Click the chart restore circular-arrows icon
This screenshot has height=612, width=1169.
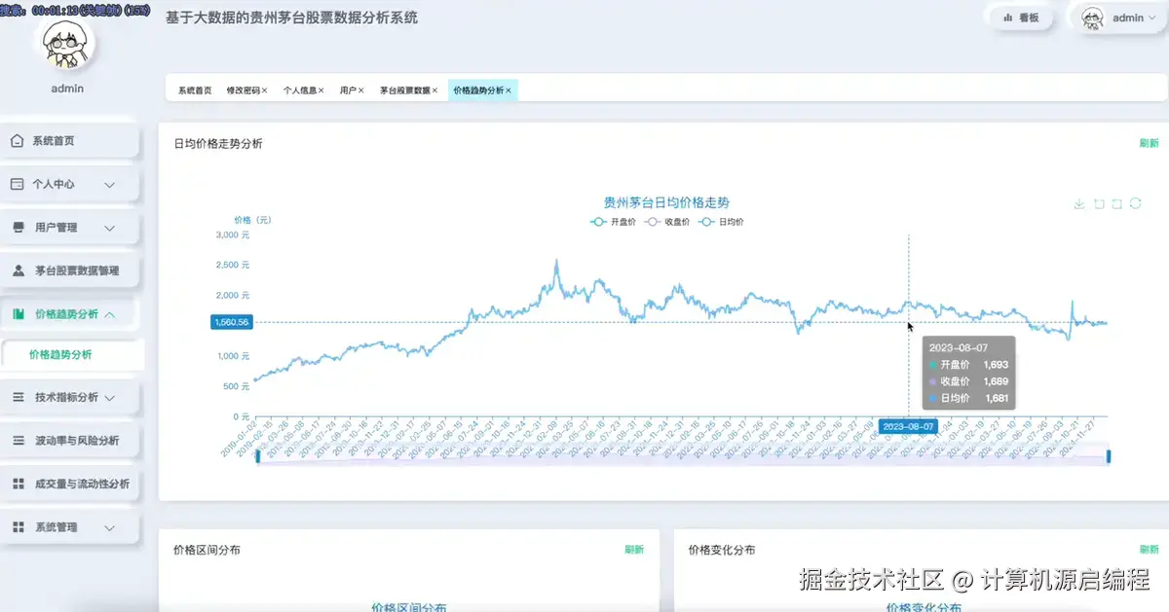click(x=1136, y=203)
